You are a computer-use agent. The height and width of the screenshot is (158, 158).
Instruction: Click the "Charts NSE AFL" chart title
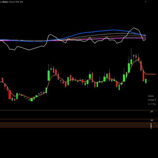(16, 2)
